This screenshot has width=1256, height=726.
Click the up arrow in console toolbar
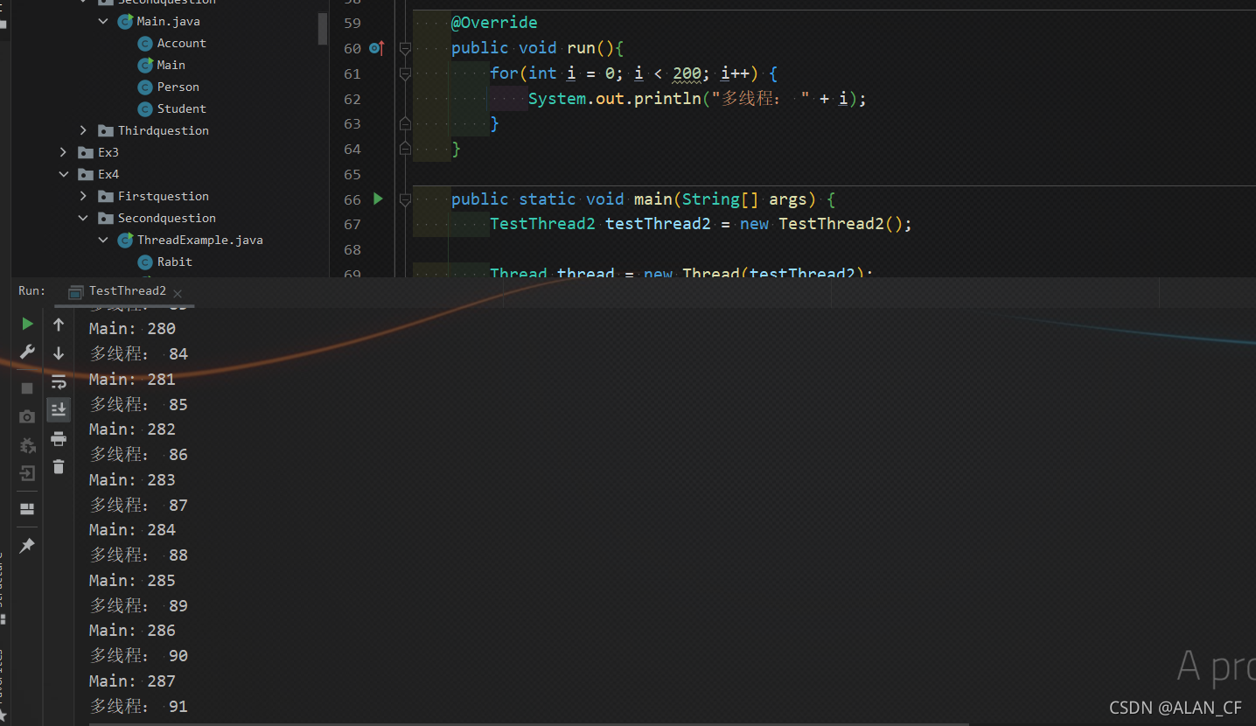(x=59, y=325)
